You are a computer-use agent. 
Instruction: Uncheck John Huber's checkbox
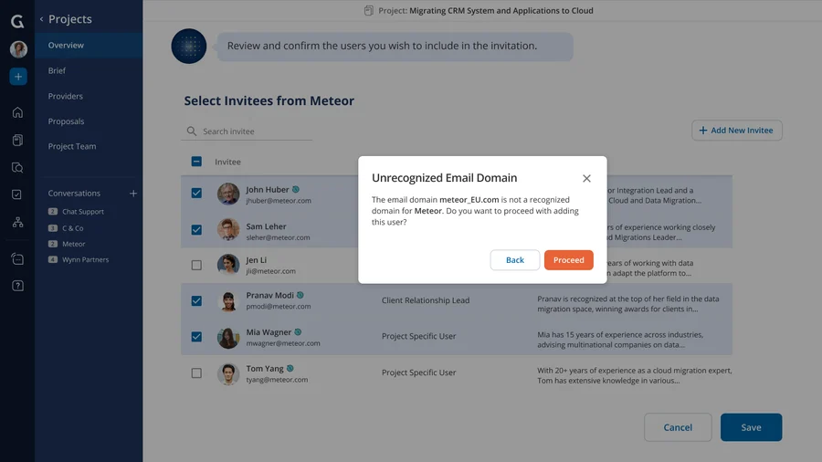(196, 194)
